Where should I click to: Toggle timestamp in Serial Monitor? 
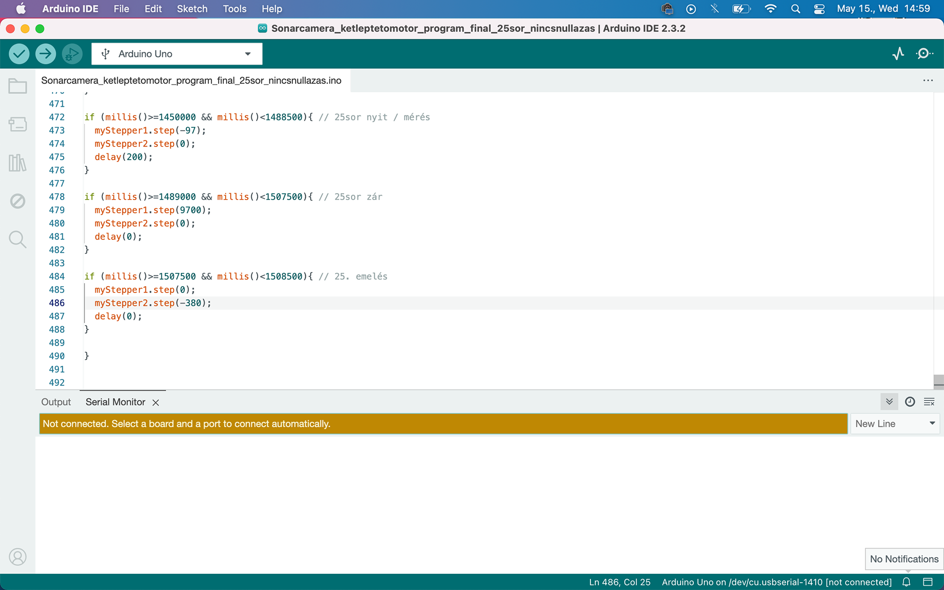(910, 402)
